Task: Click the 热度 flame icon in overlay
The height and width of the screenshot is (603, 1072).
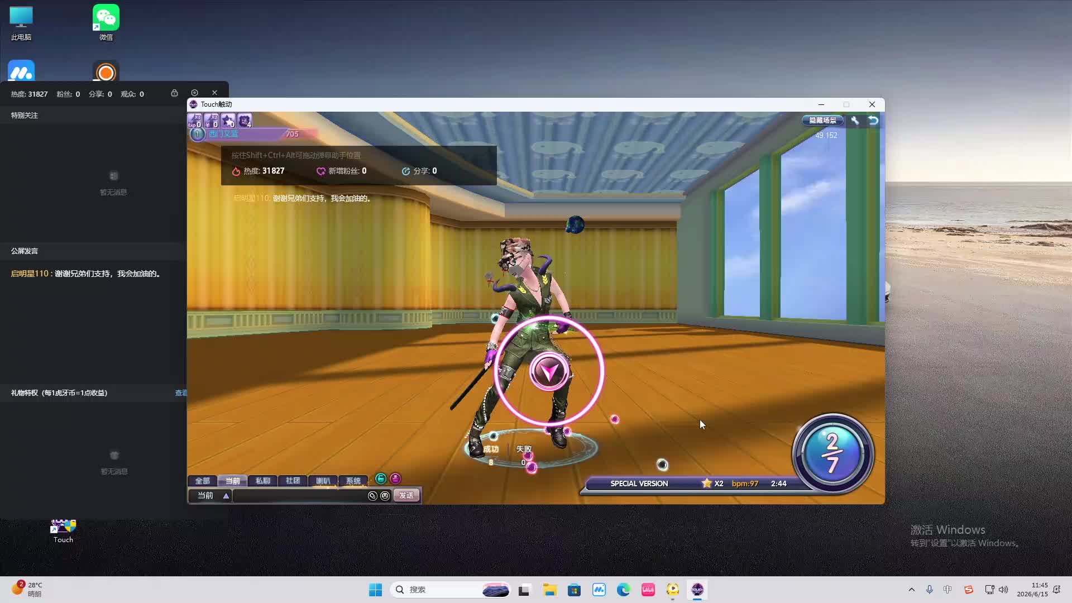Action: 236,171
